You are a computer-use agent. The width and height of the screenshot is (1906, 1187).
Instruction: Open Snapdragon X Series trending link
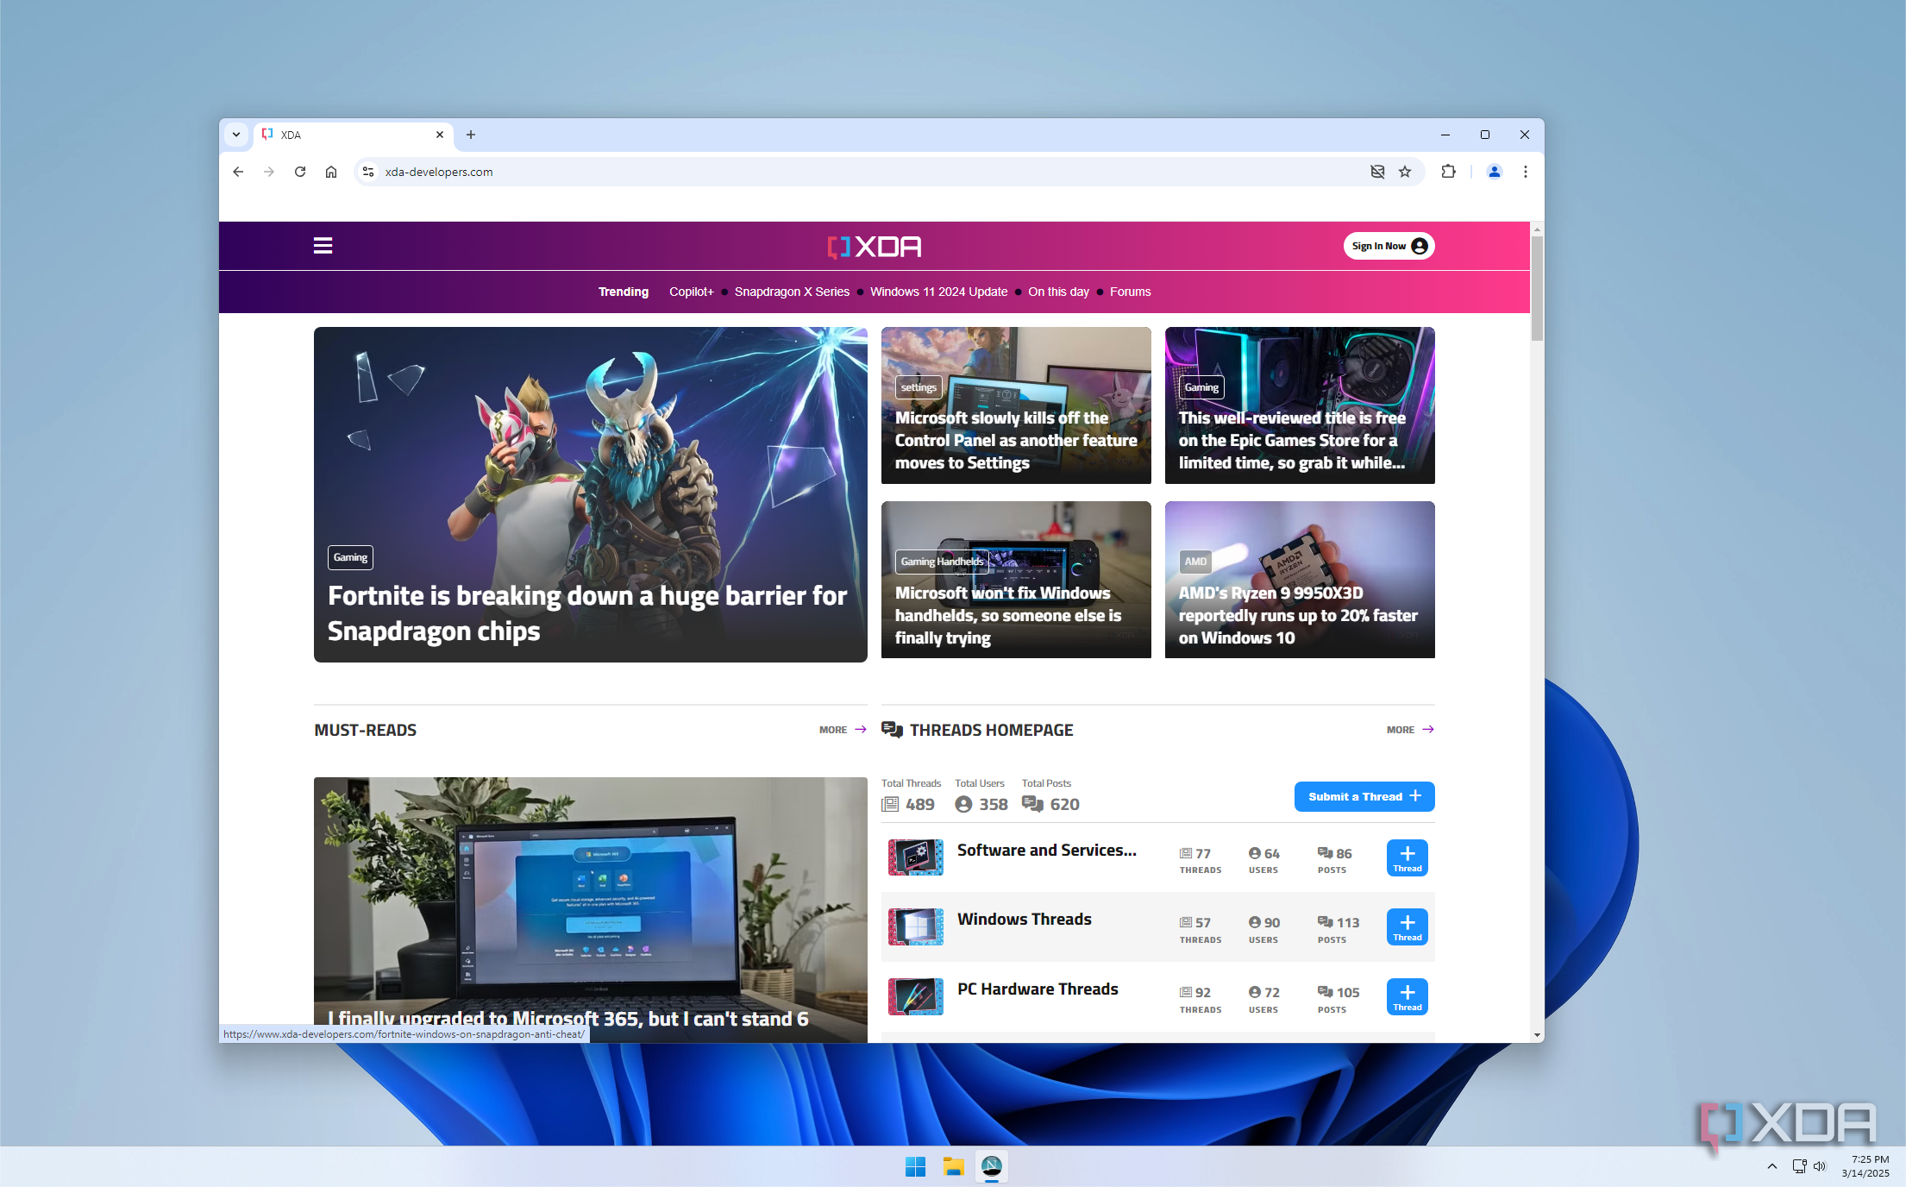pos(792,292)
